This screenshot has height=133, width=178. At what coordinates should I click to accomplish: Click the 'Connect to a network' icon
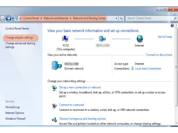(54, 106)
